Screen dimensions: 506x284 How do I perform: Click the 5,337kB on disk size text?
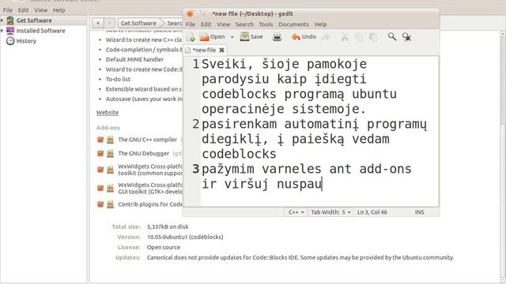(x=168, y=226)
